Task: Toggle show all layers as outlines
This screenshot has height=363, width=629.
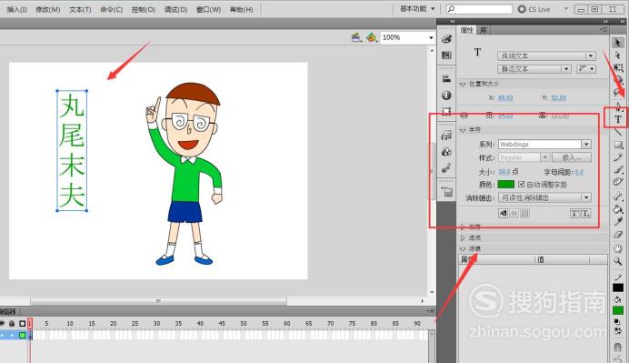Action: point(23,323)
